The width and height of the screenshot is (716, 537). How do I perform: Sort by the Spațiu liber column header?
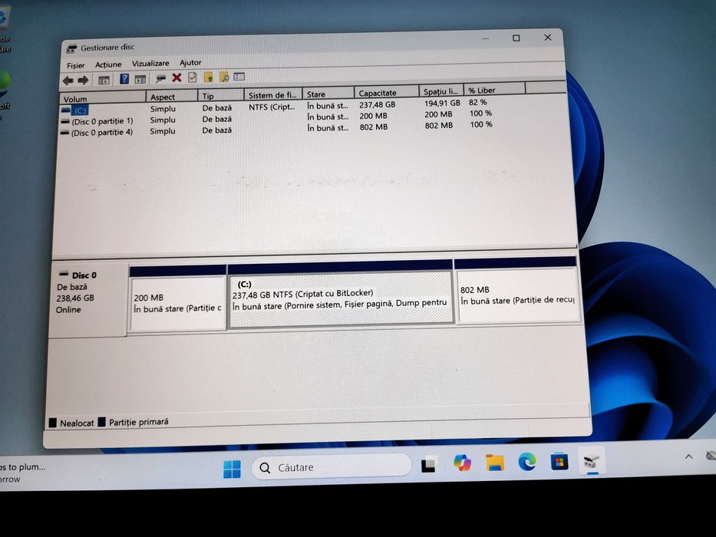click(441, 91)
